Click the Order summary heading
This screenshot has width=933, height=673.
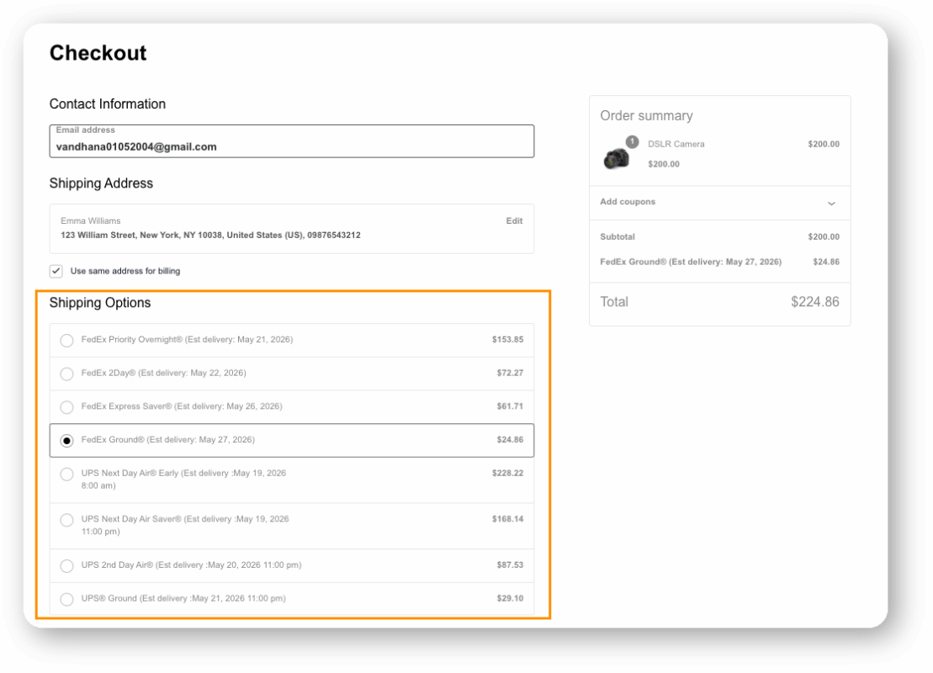(x=646, y=115)
